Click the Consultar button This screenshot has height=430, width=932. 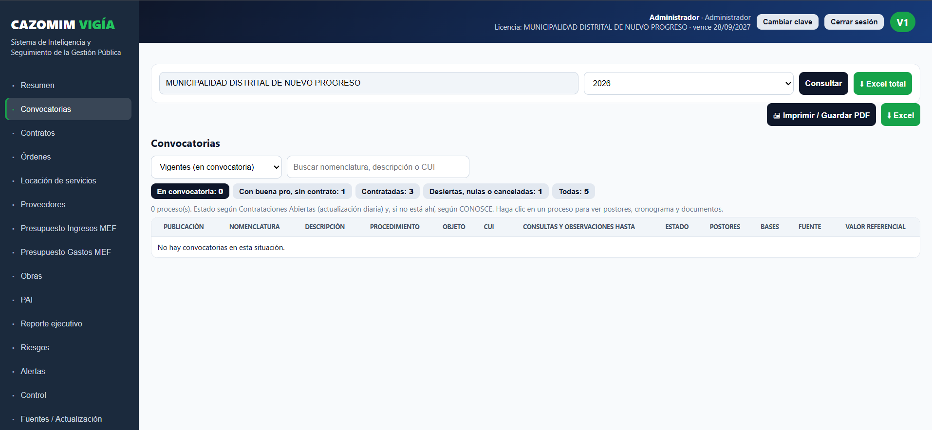point(823,83)
